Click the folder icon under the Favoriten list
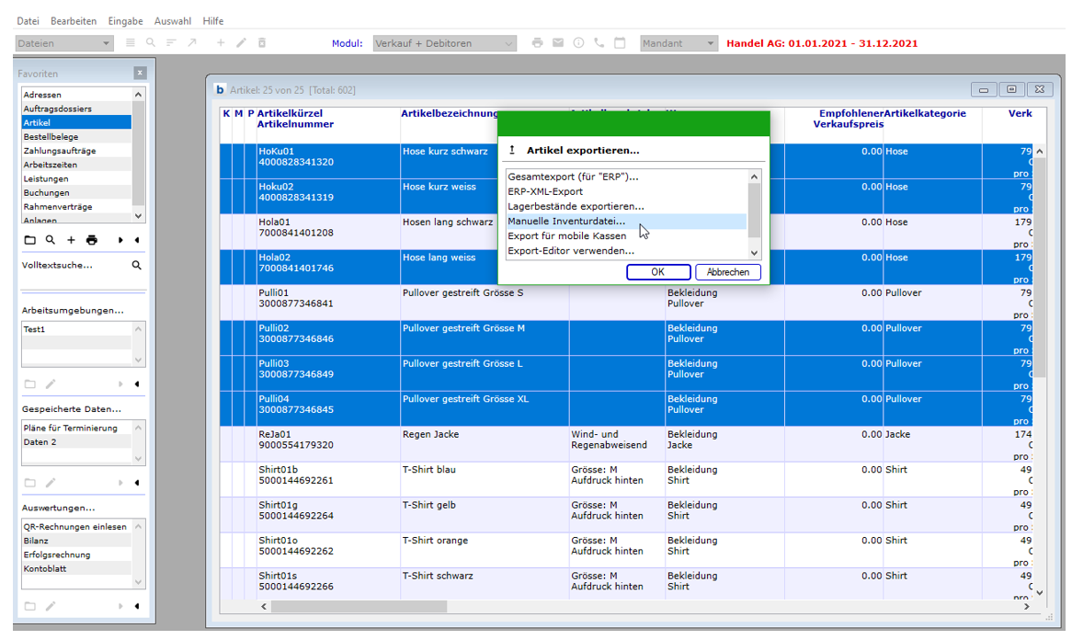 pyautogui.click(x=29, y=240)
